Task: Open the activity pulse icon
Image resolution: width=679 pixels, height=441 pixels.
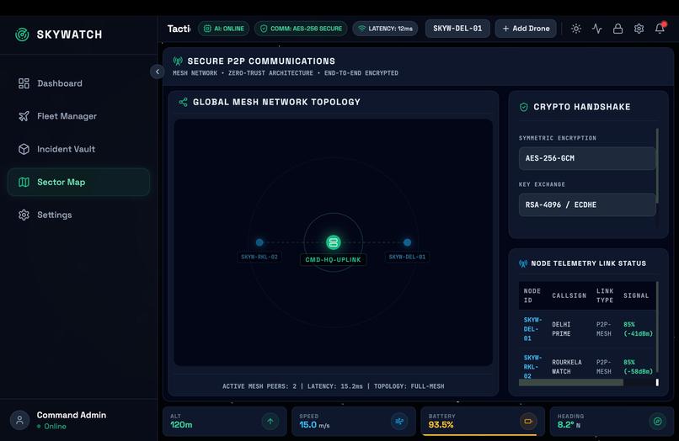Action: click(x=597, y=29)
